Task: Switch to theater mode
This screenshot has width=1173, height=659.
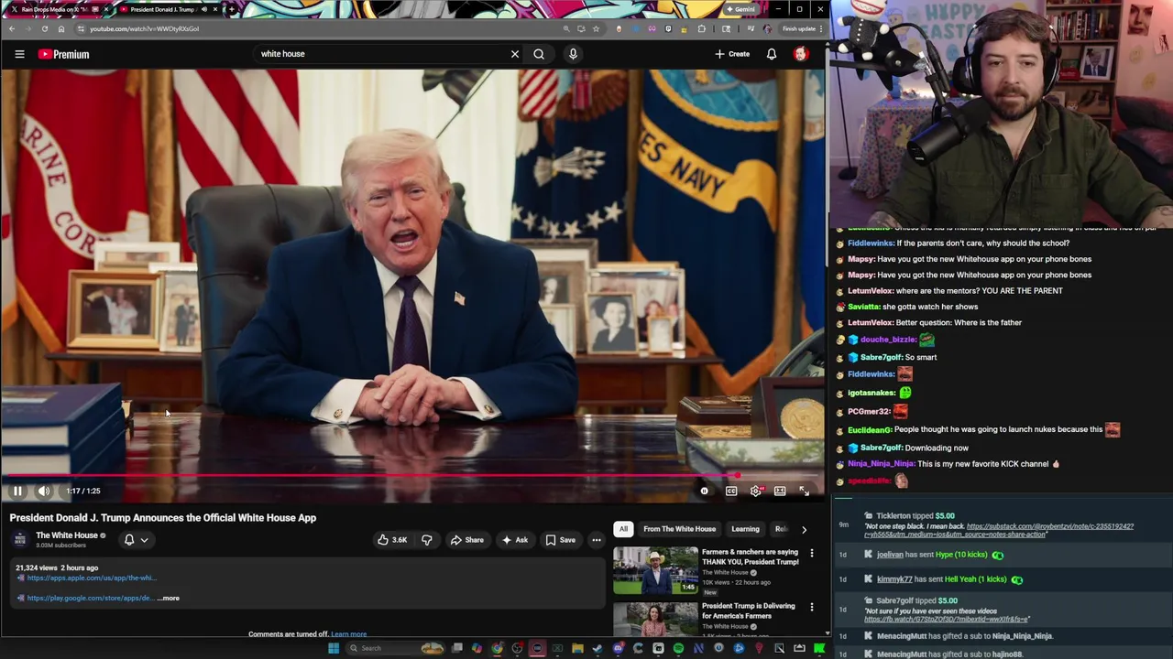Action: (780, 491)
